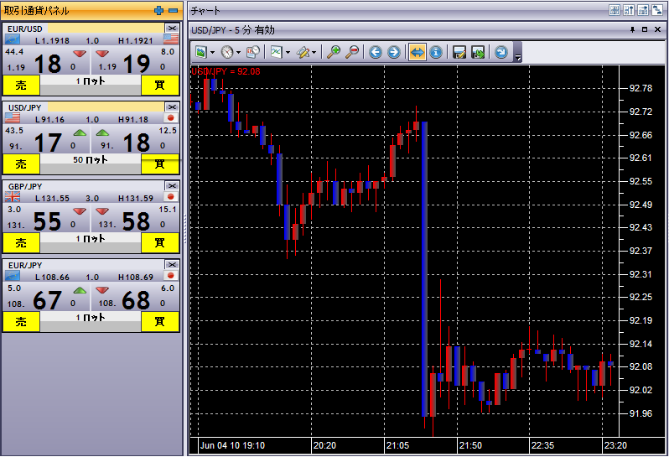Open the chart type dropdown arrow
Image resolution: width=669 pixels, height=457 pixels.
[x=288, y=52]
